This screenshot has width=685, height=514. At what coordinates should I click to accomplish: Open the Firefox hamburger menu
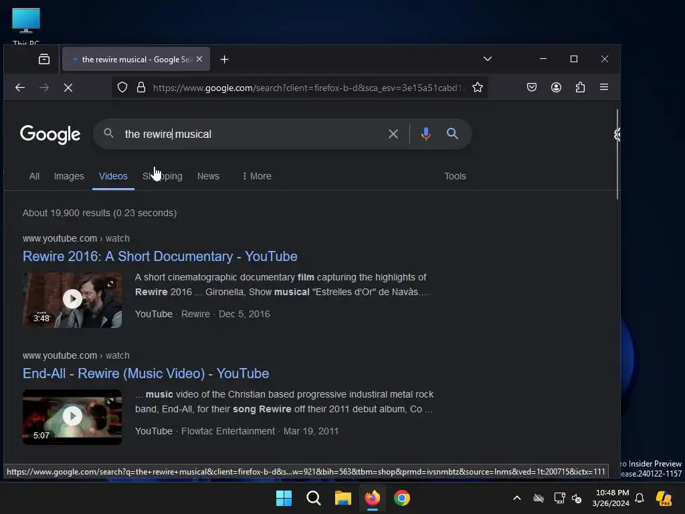(604, 88)
